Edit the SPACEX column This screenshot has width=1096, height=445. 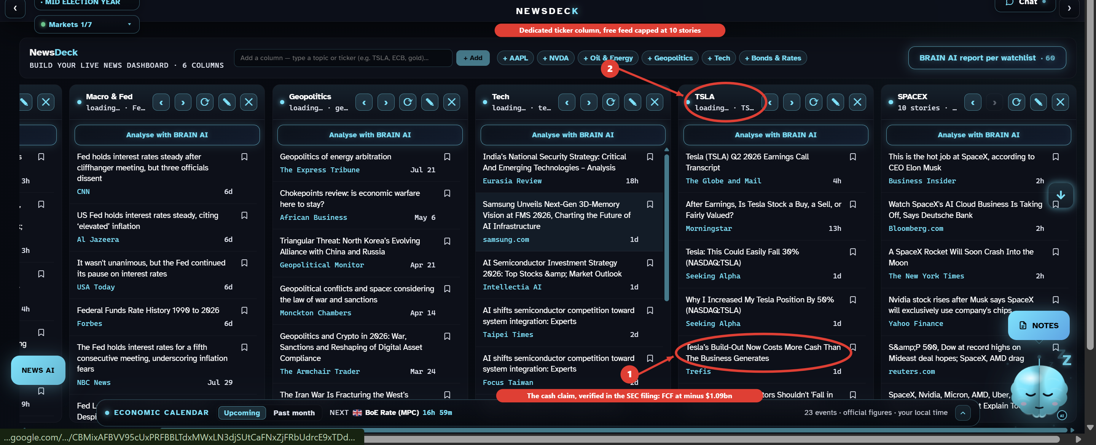tap(1039, 102)
